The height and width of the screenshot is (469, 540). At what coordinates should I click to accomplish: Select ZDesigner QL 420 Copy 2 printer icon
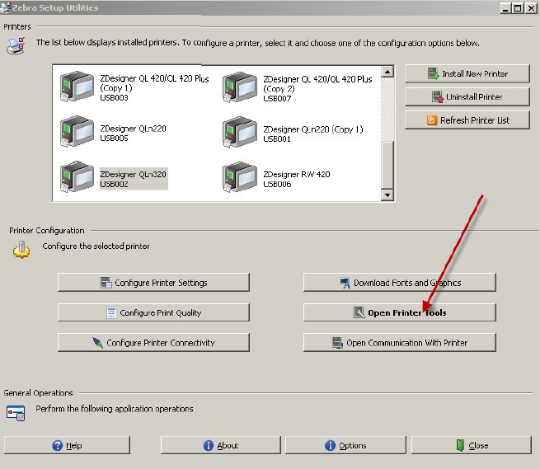point(240,87)
